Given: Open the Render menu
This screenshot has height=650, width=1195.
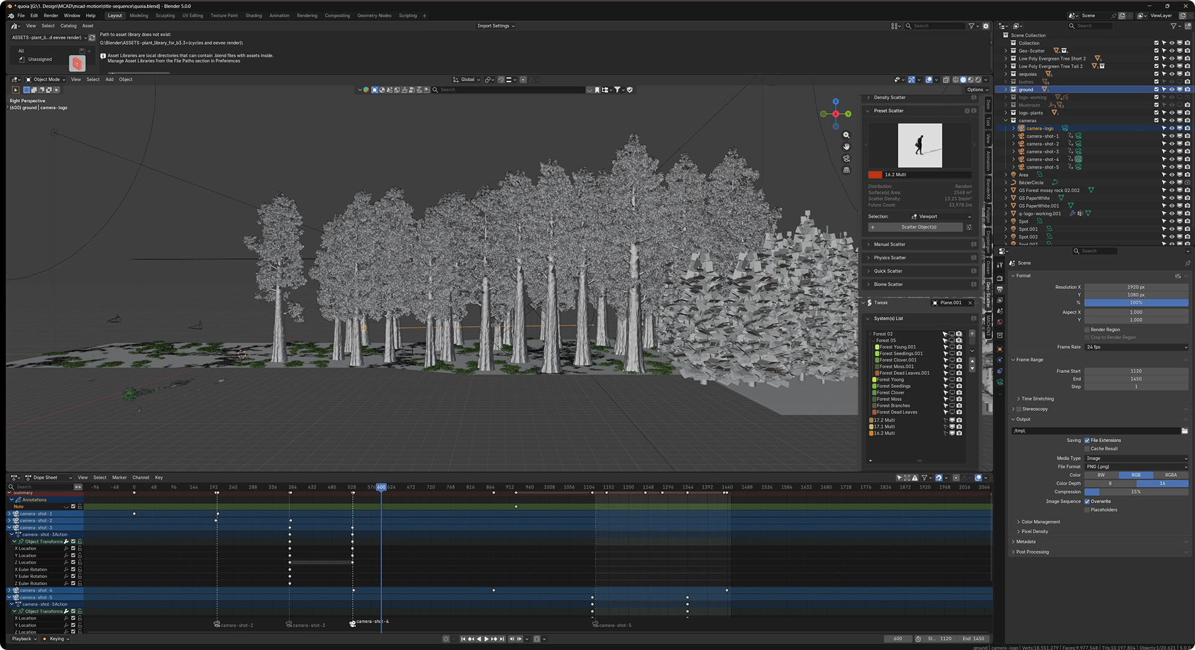Looking at the screenshot, I should coord(51,16).
